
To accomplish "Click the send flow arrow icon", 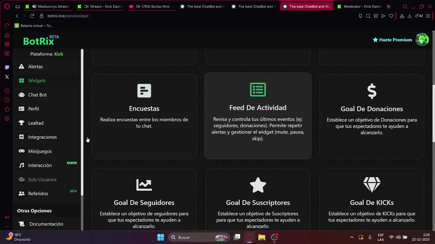I will pyautogui.click(x=383, y=16).
